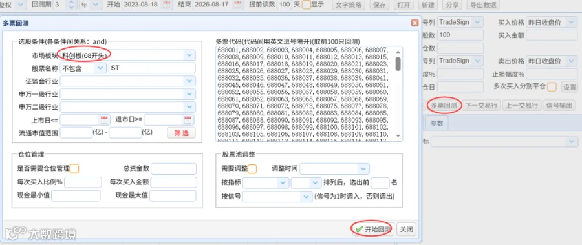
Task: Click the 筛选 filter button
Action: point(181,133)
